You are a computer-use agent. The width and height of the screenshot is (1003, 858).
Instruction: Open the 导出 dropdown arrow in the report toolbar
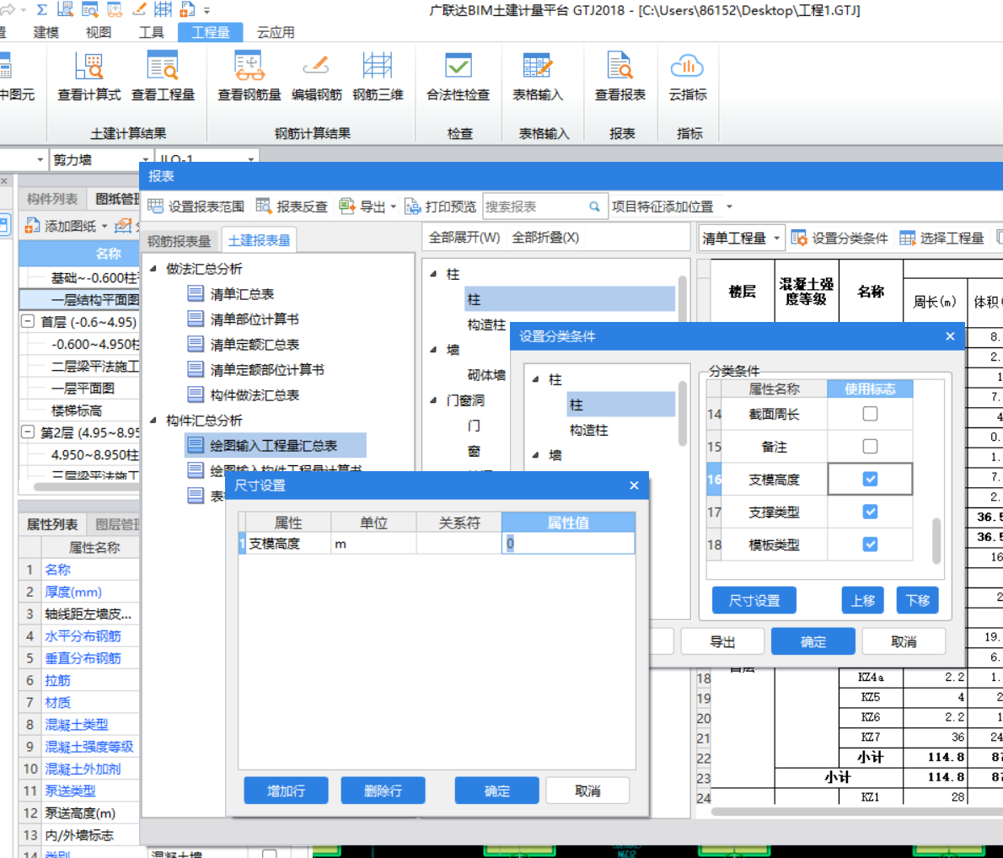[394, 206]
